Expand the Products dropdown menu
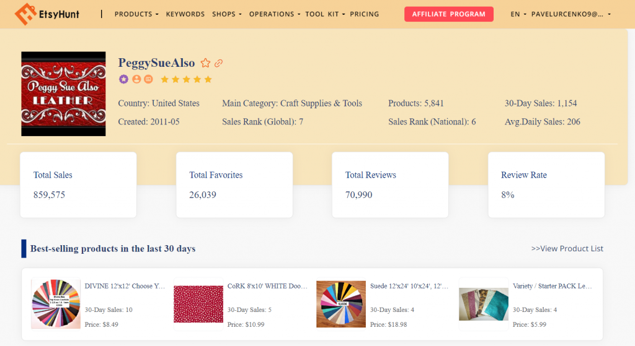Viewport: 635px width, 346px height. 136,14
